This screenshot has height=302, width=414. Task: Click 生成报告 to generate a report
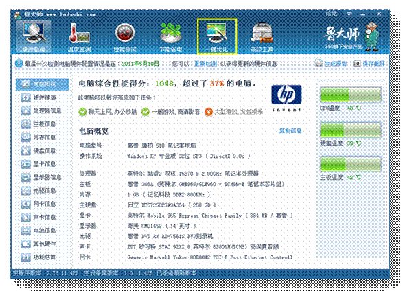point(331,63)
